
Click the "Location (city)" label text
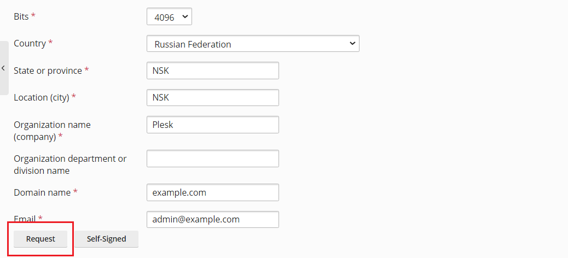[41, 97]
